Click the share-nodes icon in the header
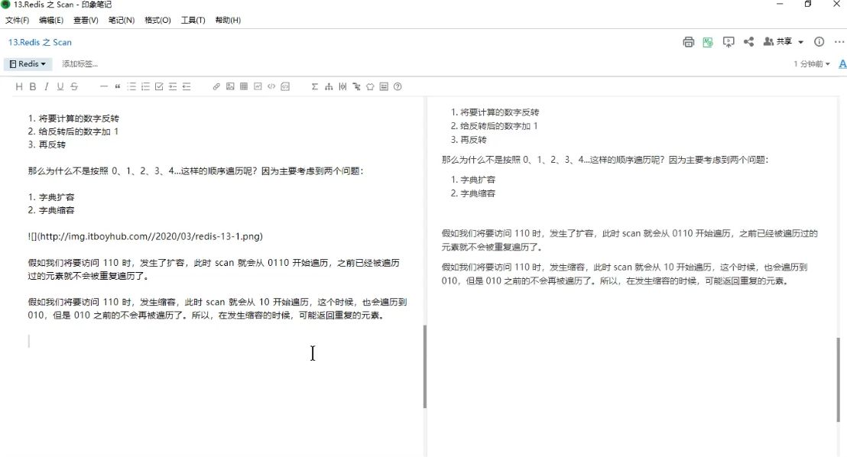 [748, 41]
